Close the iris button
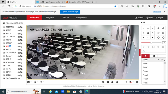The image size is (168, 94). (x=158, y=38)
